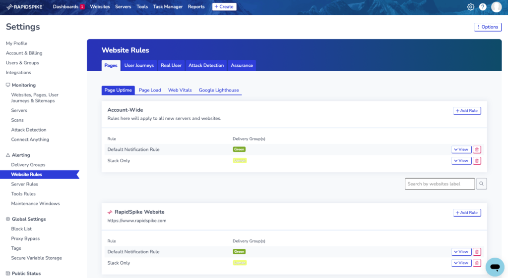This screenshot has height=278, width=508.
Task: Switch to the Attack Detection tab
Action: (206, 65)
